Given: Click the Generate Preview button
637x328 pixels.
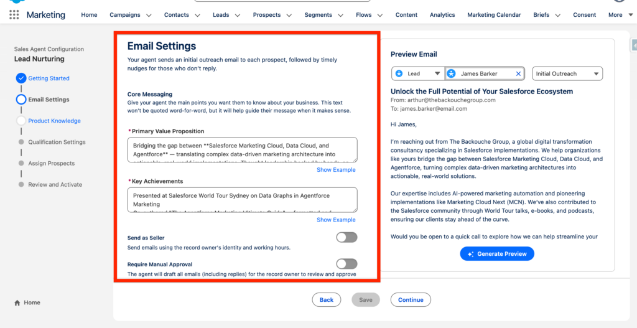Looking at the screenshot, I should click(497, 254).
